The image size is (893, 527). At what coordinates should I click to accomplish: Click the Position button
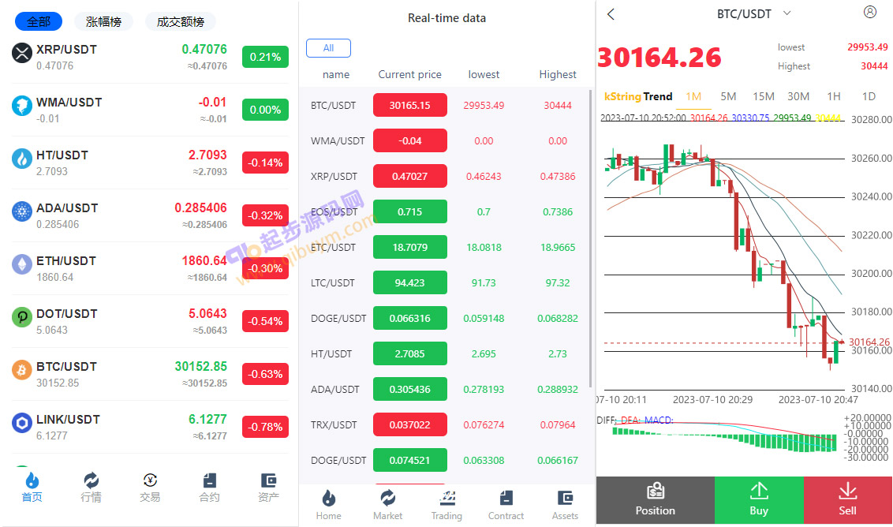(x=656, y=500)
